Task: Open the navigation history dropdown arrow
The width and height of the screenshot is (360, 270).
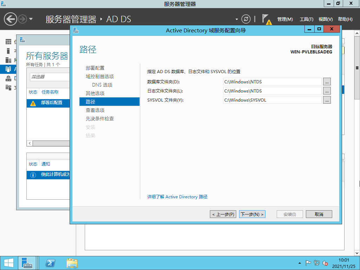Action: (x=31, y=19)
